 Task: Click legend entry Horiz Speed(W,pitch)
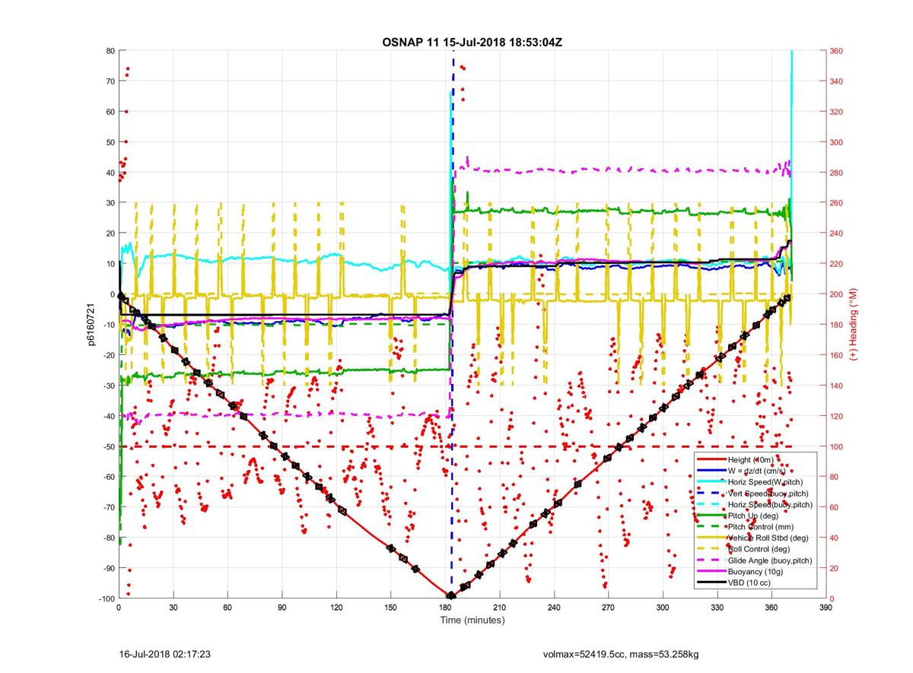pos(765,482)
